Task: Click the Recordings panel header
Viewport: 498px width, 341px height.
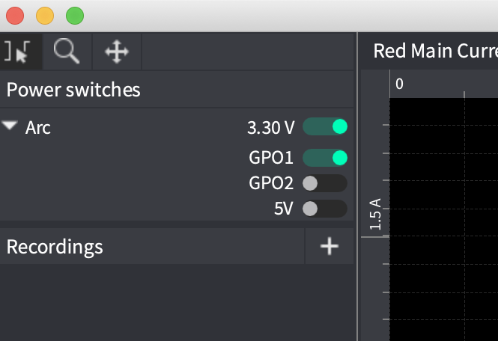Action: (55, 247)
